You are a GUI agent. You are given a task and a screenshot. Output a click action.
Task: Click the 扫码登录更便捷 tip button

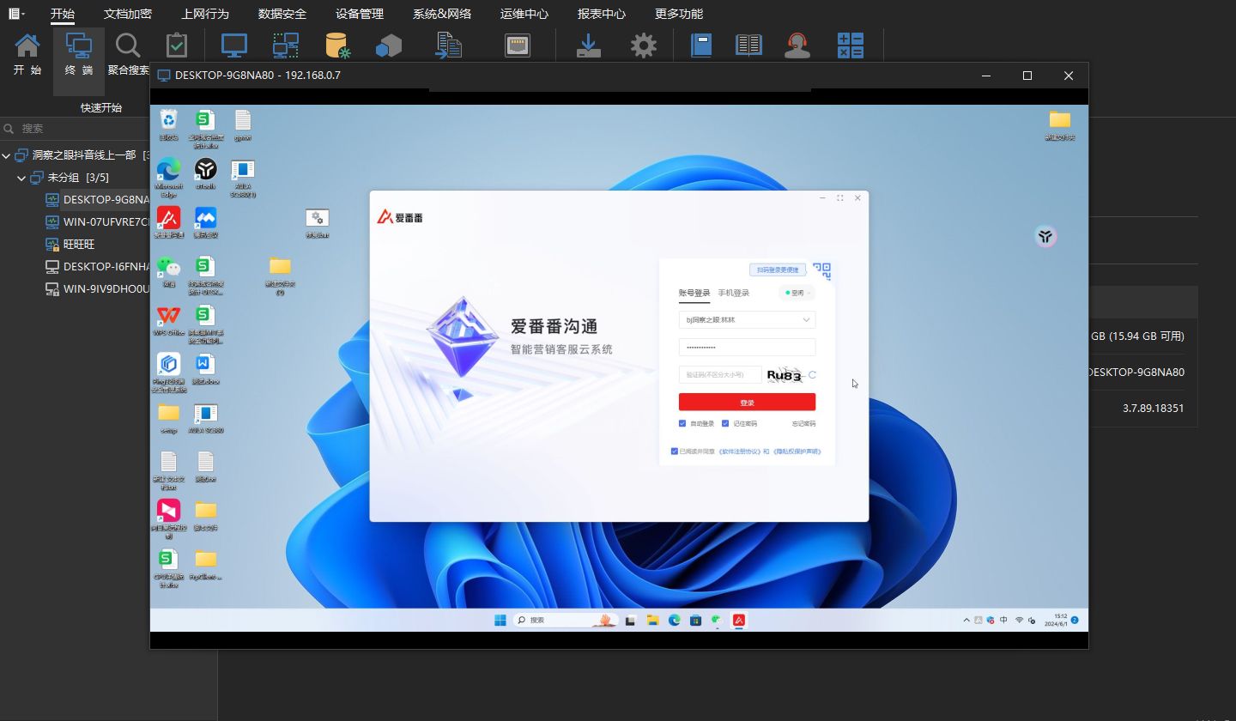[x=778, y=270]
